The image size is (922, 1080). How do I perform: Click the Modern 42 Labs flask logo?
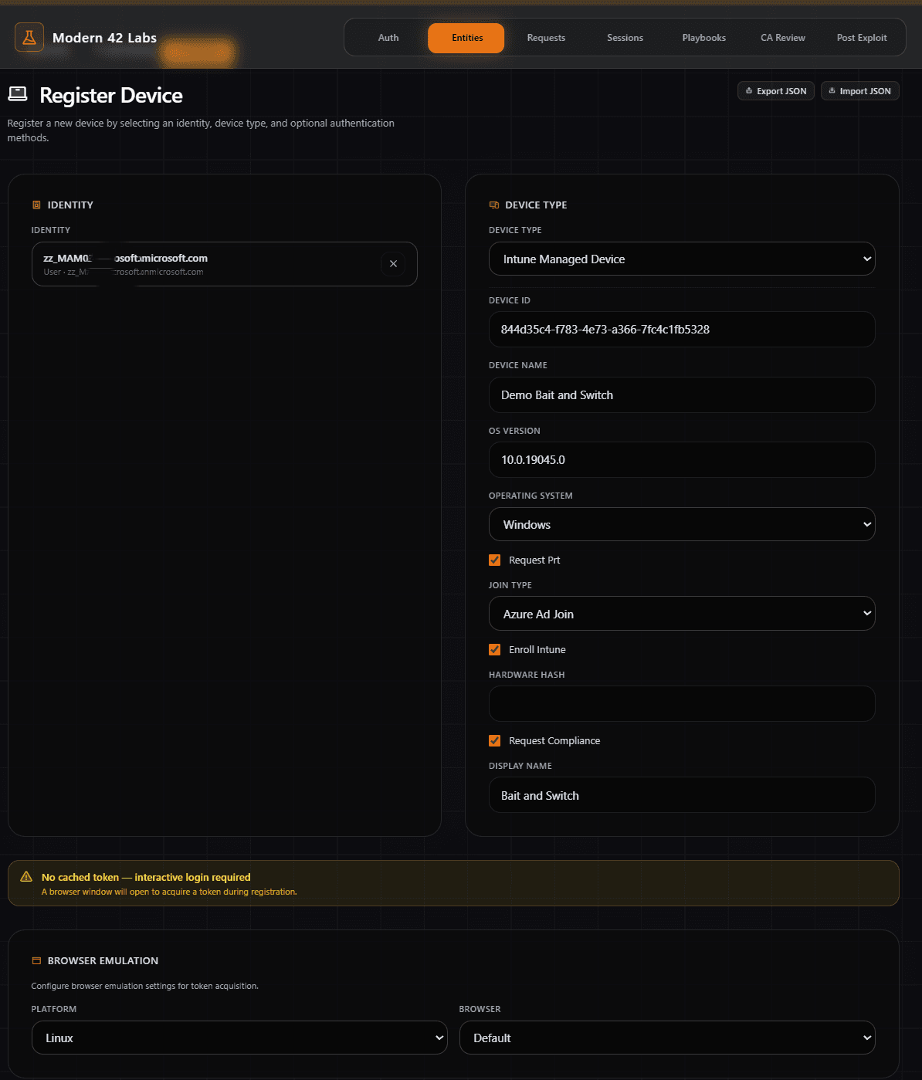[x=29, y=37]
